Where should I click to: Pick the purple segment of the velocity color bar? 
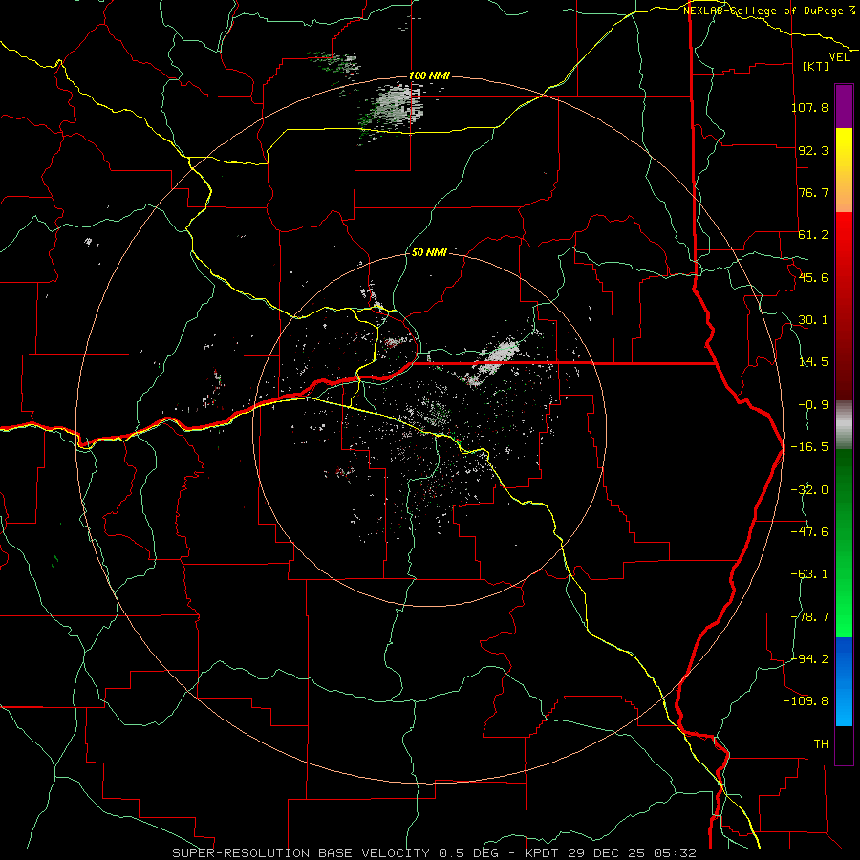844,106
